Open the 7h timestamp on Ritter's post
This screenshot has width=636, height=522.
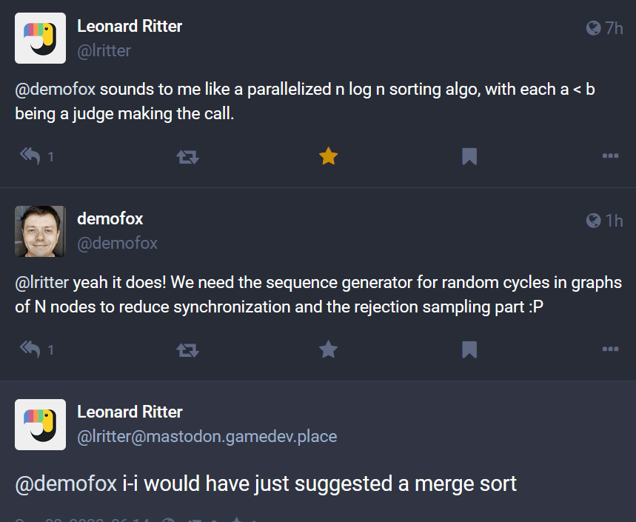coord(613,28)
